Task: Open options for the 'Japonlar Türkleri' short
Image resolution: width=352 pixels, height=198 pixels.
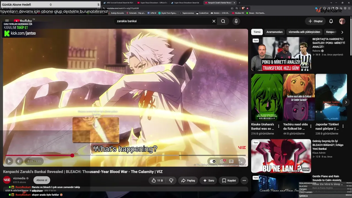Action: (343, 126)
